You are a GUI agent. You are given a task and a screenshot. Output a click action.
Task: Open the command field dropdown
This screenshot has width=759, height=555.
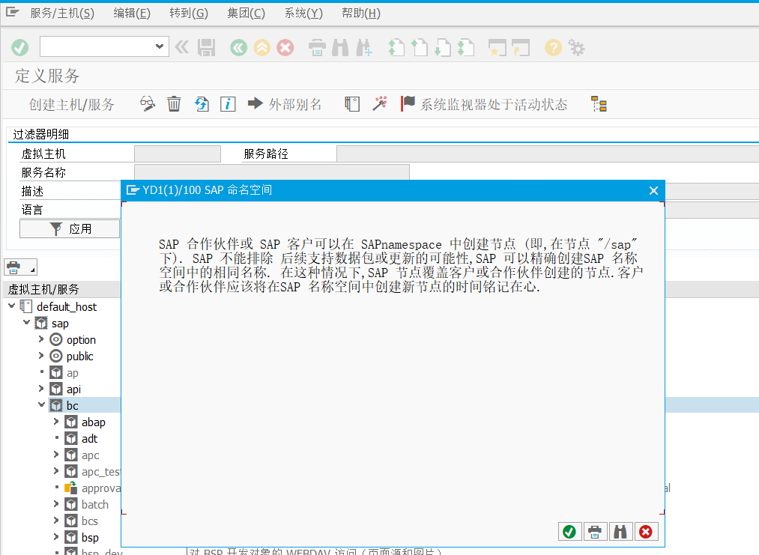[160, 46]
